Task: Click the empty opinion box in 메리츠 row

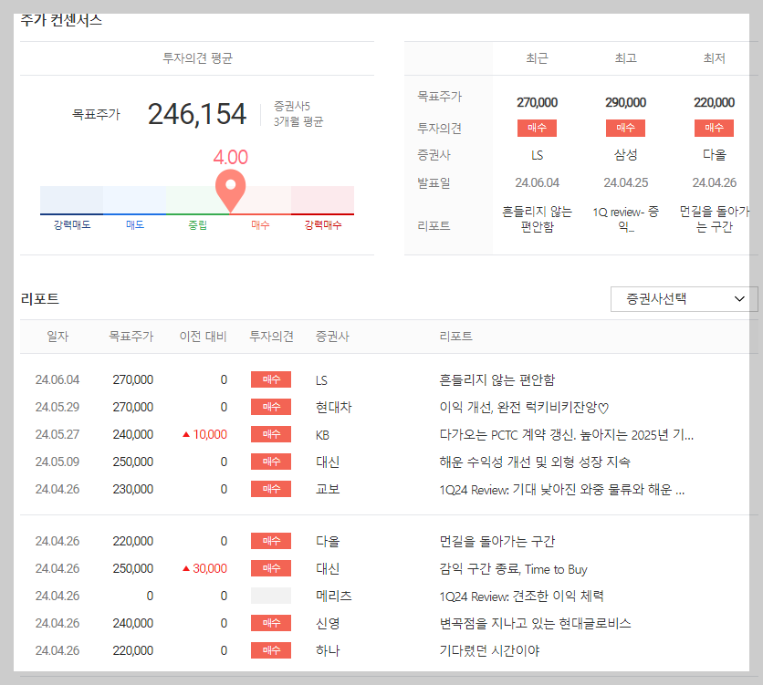Action: tap(271, 596)
